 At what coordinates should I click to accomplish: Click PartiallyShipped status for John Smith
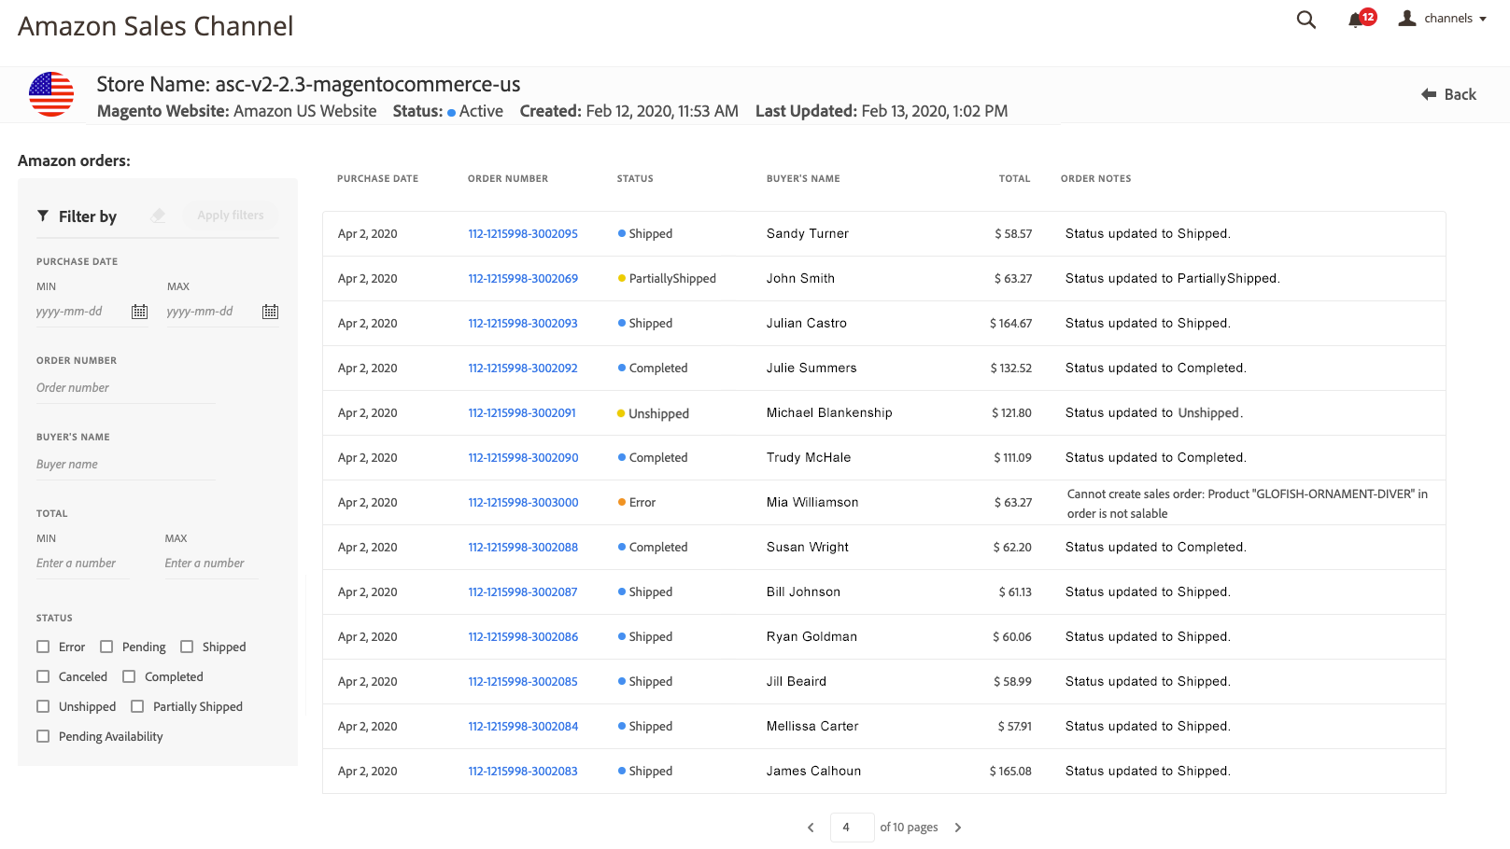click(667, 279)
